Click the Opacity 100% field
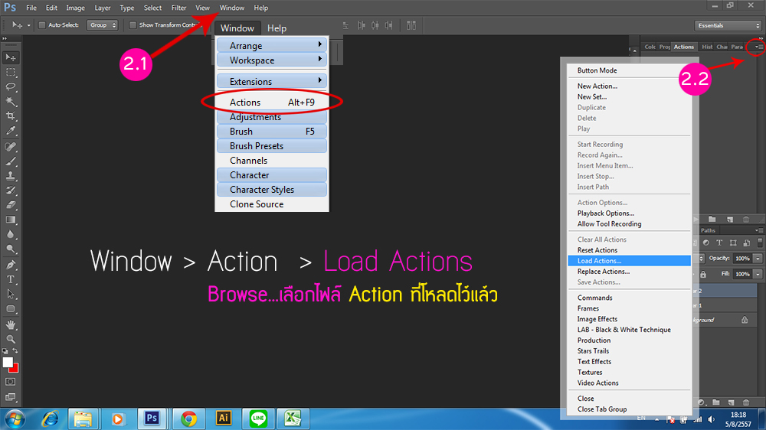The image size is (766, 430). pos(742,258)
